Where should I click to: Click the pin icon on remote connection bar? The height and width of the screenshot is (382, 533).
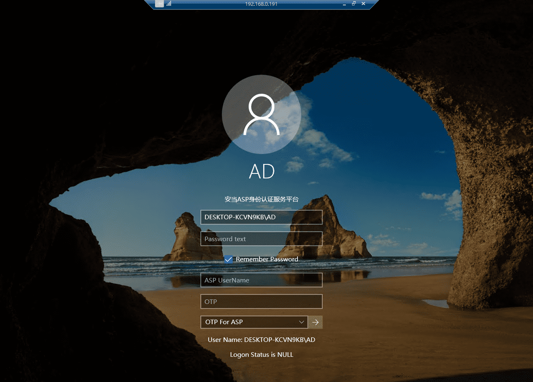point(159,4)
